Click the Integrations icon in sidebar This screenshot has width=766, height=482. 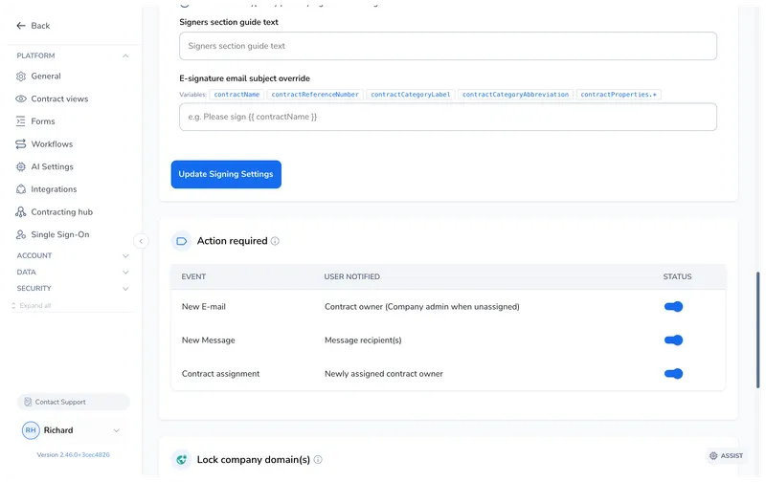(20, 189)
